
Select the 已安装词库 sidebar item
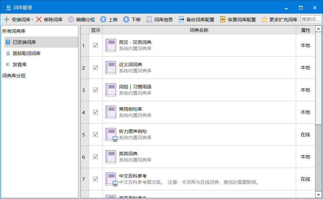(24, 42)
